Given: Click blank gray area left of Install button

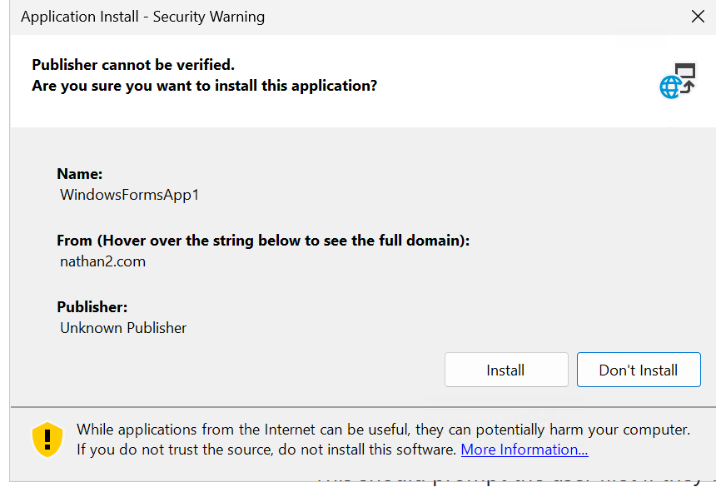Looking at the screenshot, I should point(250,370).
